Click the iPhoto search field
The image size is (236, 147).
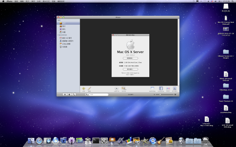(x=98, y=94)
